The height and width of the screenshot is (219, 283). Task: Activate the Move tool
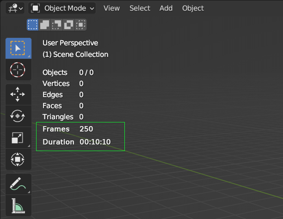[x=18, y=94]
